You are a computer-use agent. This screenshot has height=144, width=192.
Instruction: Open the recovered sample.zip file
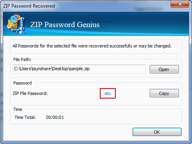point(164,69)
